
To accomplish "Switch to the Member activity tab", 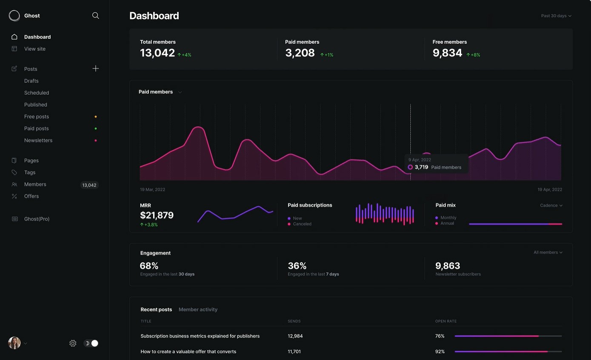I will [198, 309].
